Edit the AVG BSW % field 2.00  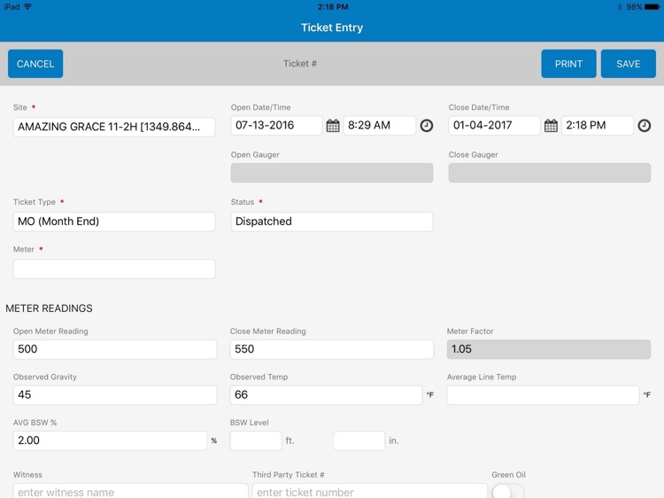pos(110,440)
